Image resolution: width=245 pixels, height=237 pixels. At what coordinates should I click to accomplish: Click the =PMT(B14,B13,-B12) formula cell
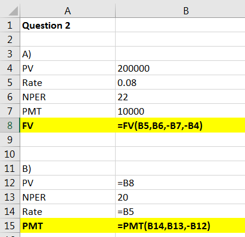(180, 226)
